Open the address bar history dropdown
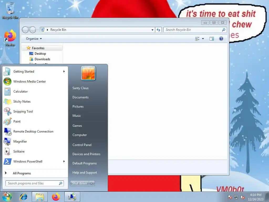Image resolution: width=269 pixels, height=202 pixels. click(152, 30)
